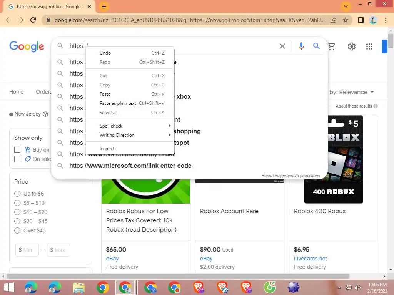Viewport: 394px width, 295px height.
Task: Click the browser forward arrow
Action: (21, 20)
